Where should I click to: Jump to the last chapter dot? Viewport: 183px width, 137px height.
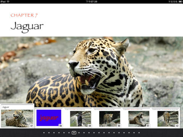click(x=139, y=133)
